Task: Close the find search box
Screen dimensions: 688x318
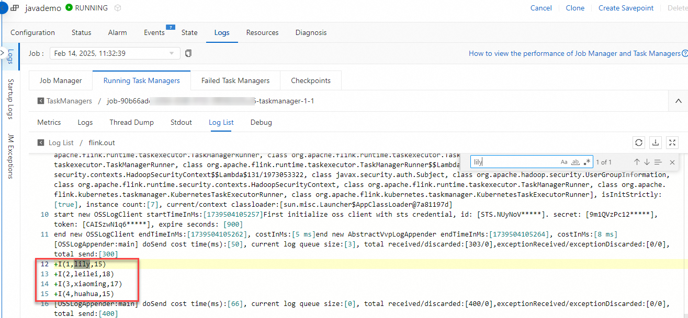Action: [672, 162]
